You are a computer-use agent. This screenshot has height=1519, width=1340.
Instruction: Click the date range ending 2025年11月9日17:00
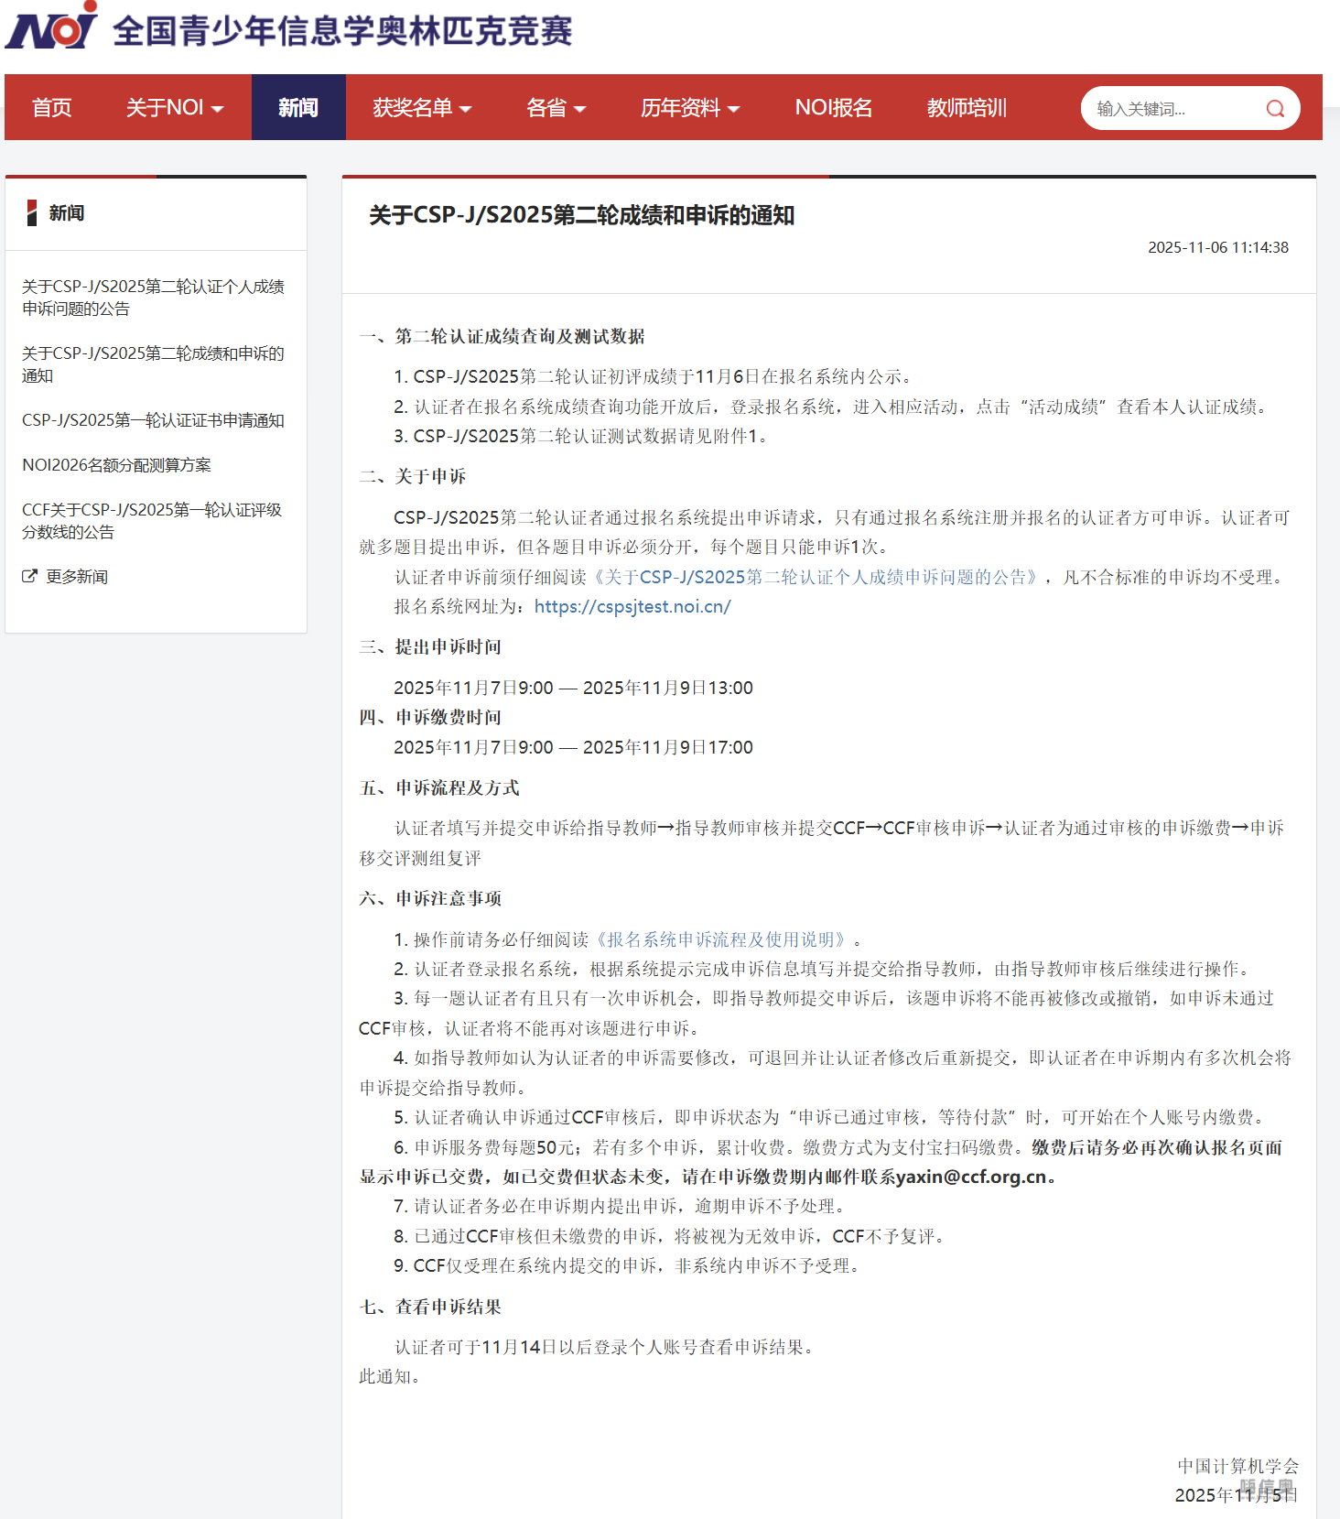(x=574, y=747)
